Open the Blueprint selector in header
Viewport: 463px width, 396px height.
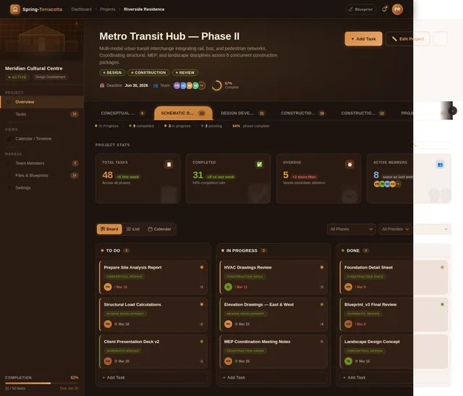point(360,9)
